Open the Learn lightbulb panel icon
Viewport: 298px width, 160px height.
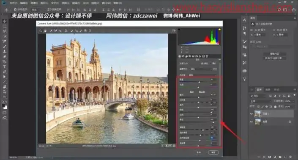coord(245,79)
